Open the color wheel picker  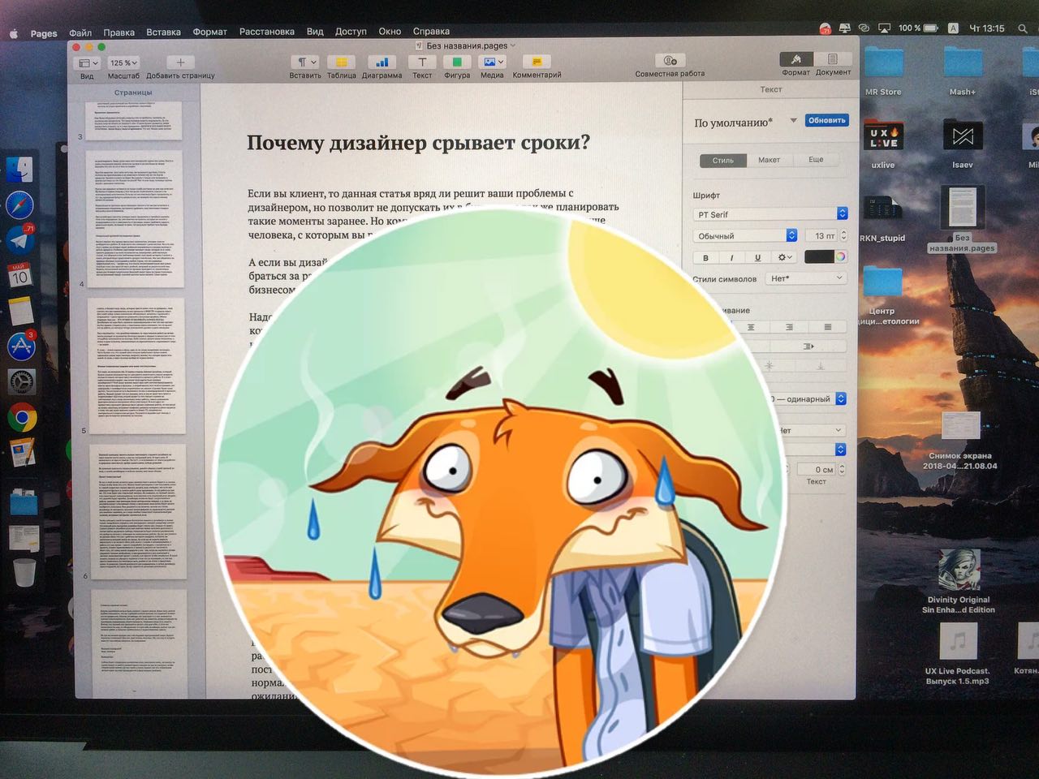(x=841, y=257)
